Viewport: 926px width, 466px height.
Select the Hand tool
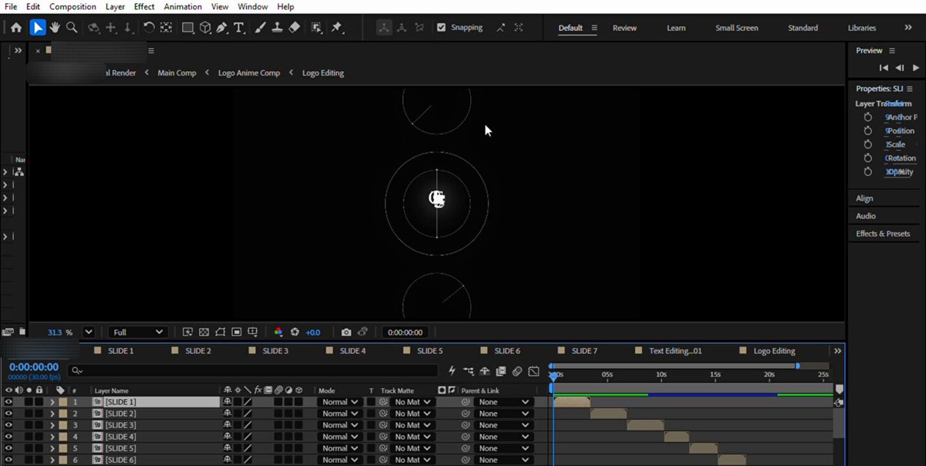point(55,28)
